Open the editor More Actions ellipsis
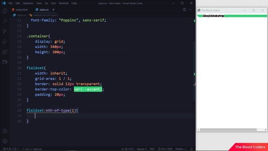268x151 pixels. [191, 10]
